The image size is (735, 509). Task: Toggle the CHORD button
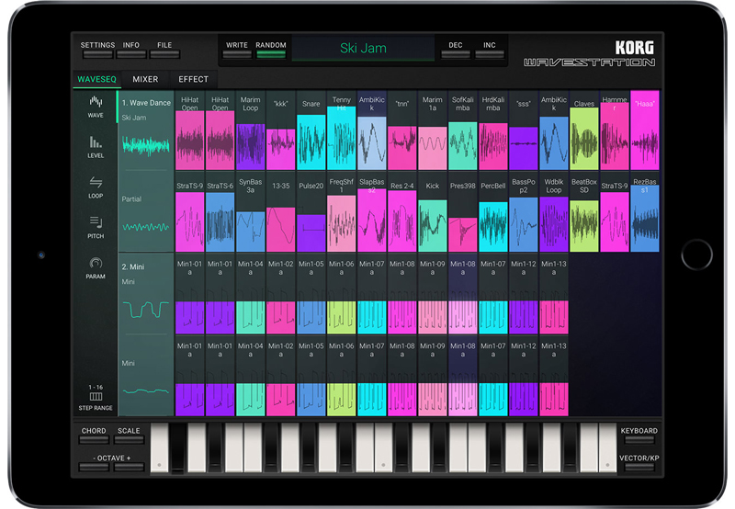[x=94, y=435]
